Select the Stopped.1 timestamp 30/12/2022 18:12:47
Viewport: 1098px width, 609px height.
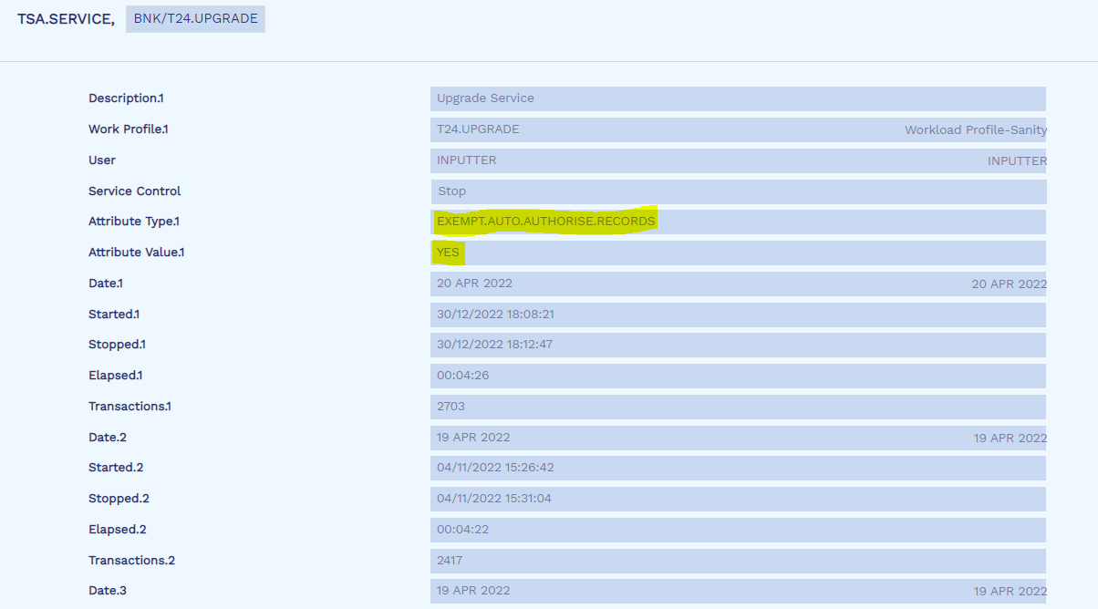click(495, 345)
